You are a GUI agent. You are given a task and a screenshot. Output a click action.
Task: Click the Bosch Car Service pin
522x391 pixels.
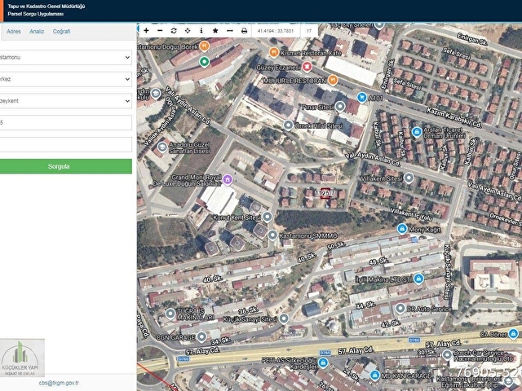[x=447, y=355]
